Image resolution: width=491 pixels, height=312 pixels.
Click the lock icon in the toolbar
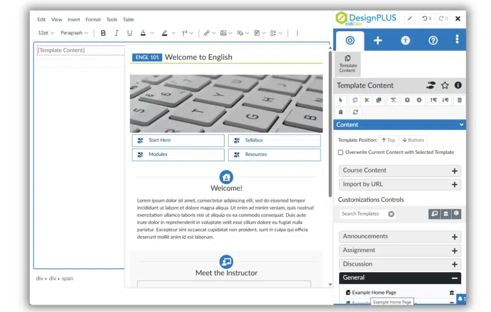(x=341, y=113)
